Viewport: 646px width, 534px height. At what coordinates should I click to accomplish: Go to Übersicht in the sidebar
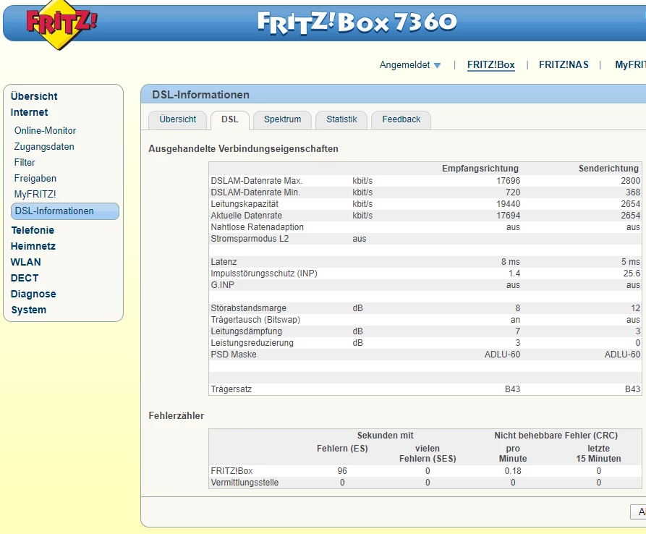click(x=34, y=96)
